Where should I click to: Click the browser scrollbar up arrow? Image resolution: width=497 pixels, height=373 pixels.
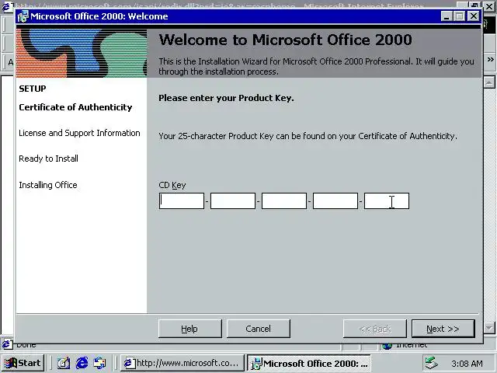tap(489, 82)
